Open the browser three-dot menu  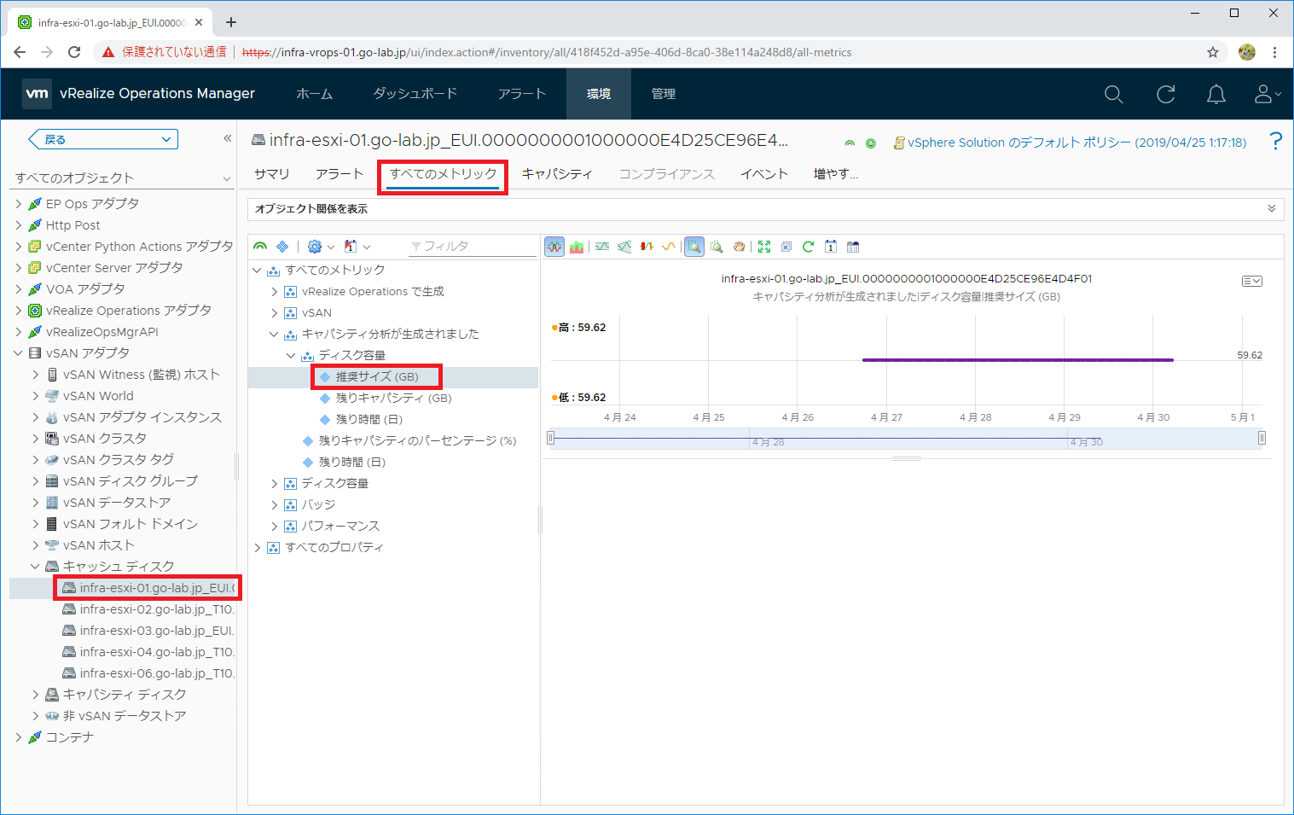pyautogui.click(x=1274, y=52)
